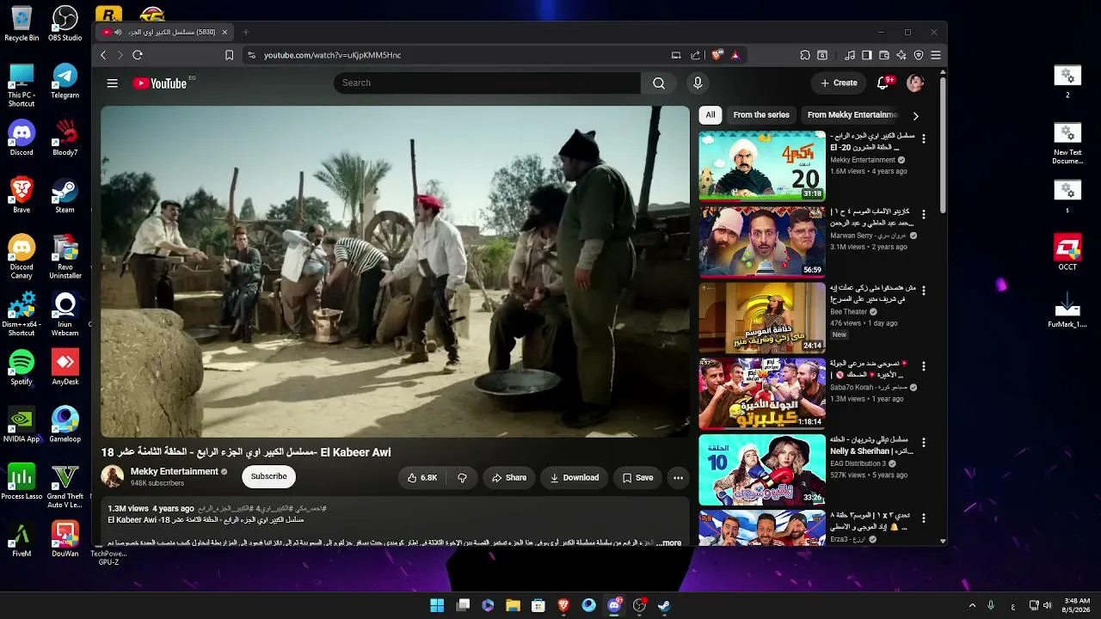Viewport: 1101px width, 619px height.
Task: Download the video
Action: [575, 478]
